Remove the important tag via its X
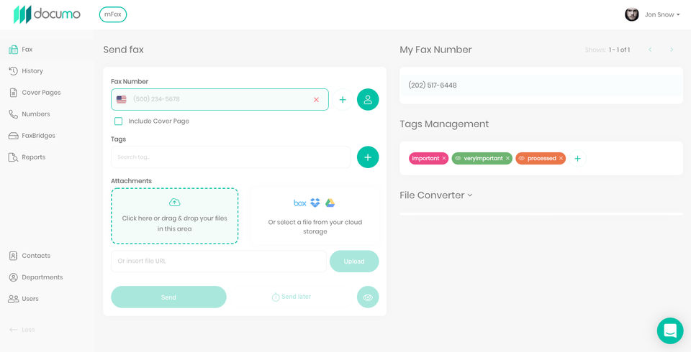 coord(444,158)
